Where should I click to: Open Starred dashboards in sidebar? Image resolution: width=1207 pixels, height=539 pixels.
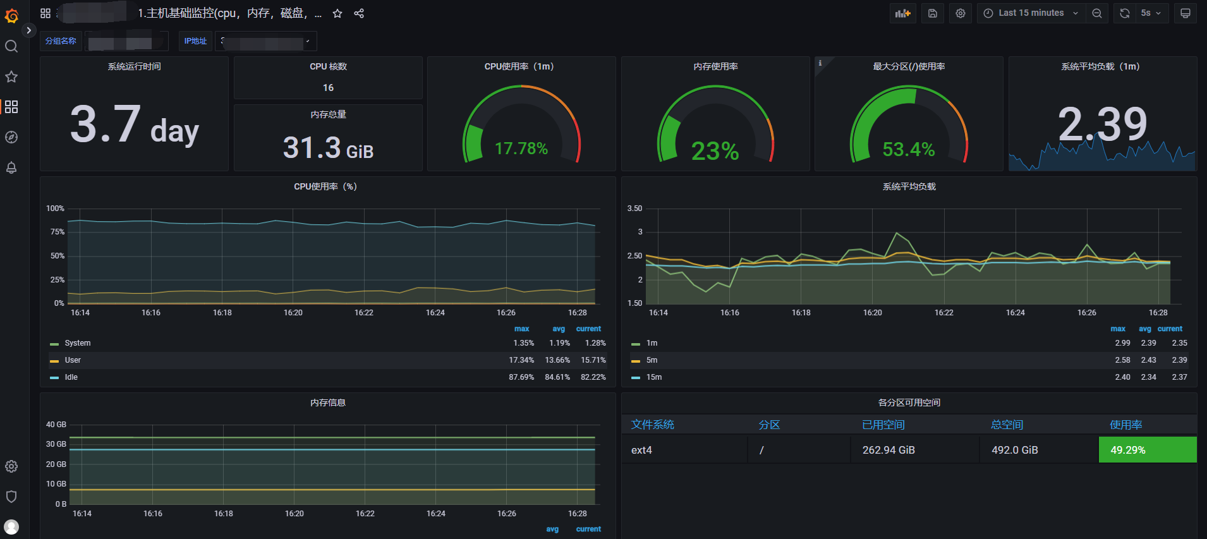(x=11, y=76)
